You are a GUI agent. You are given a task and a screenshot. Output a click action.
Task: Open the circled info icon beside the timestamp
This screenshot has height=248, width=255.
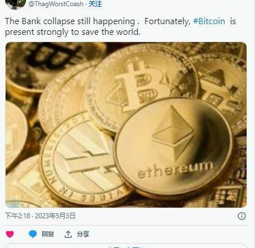click(x=242, y=216)
